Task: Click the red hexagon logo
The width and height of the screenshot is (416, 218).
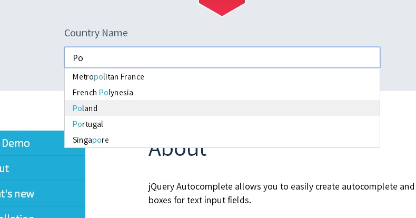Action: click(222, 6)
